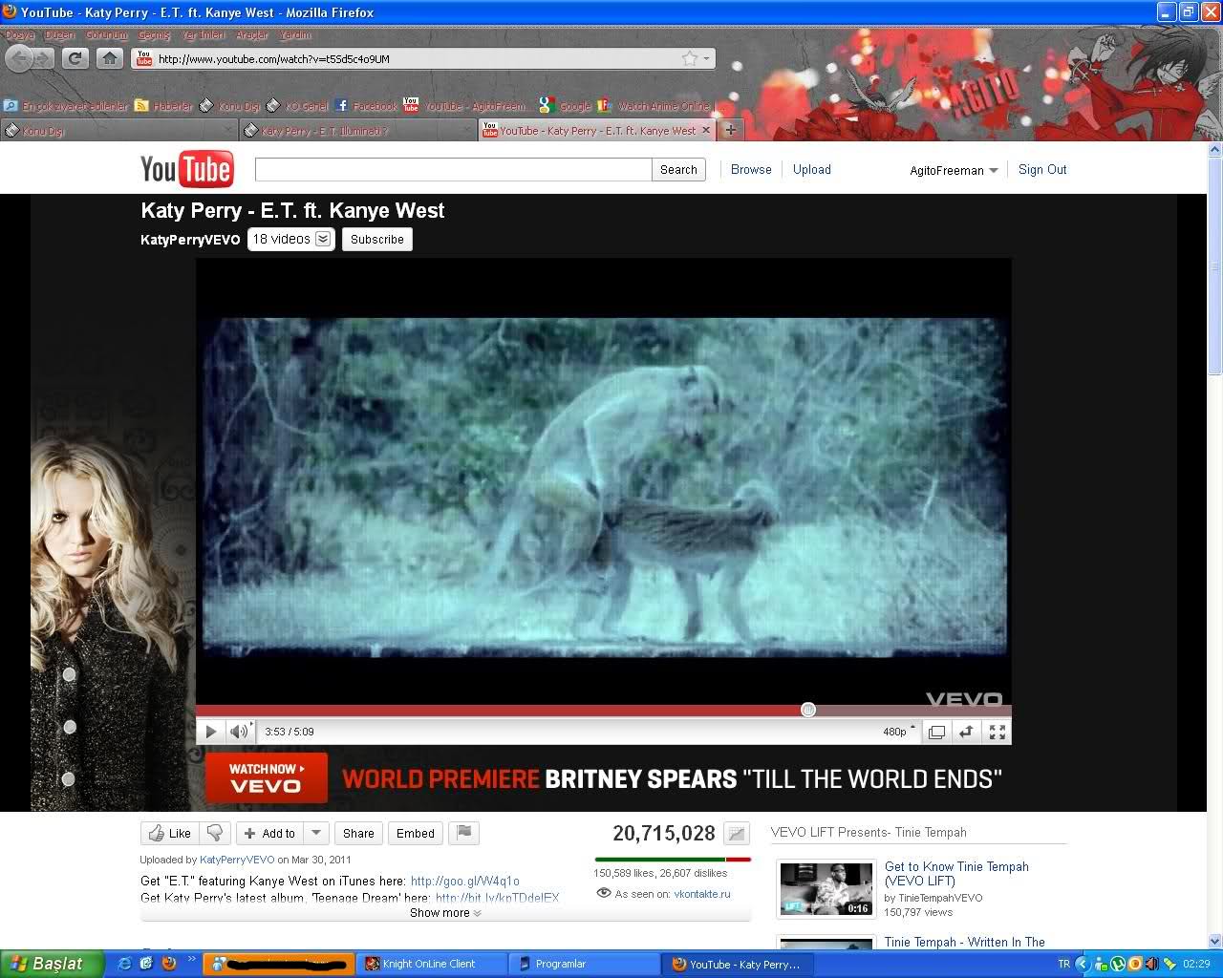Switch to Knight OnLine Client taskbar item
The height and width of the screenshot is (978, 1223).
[429, 965]
